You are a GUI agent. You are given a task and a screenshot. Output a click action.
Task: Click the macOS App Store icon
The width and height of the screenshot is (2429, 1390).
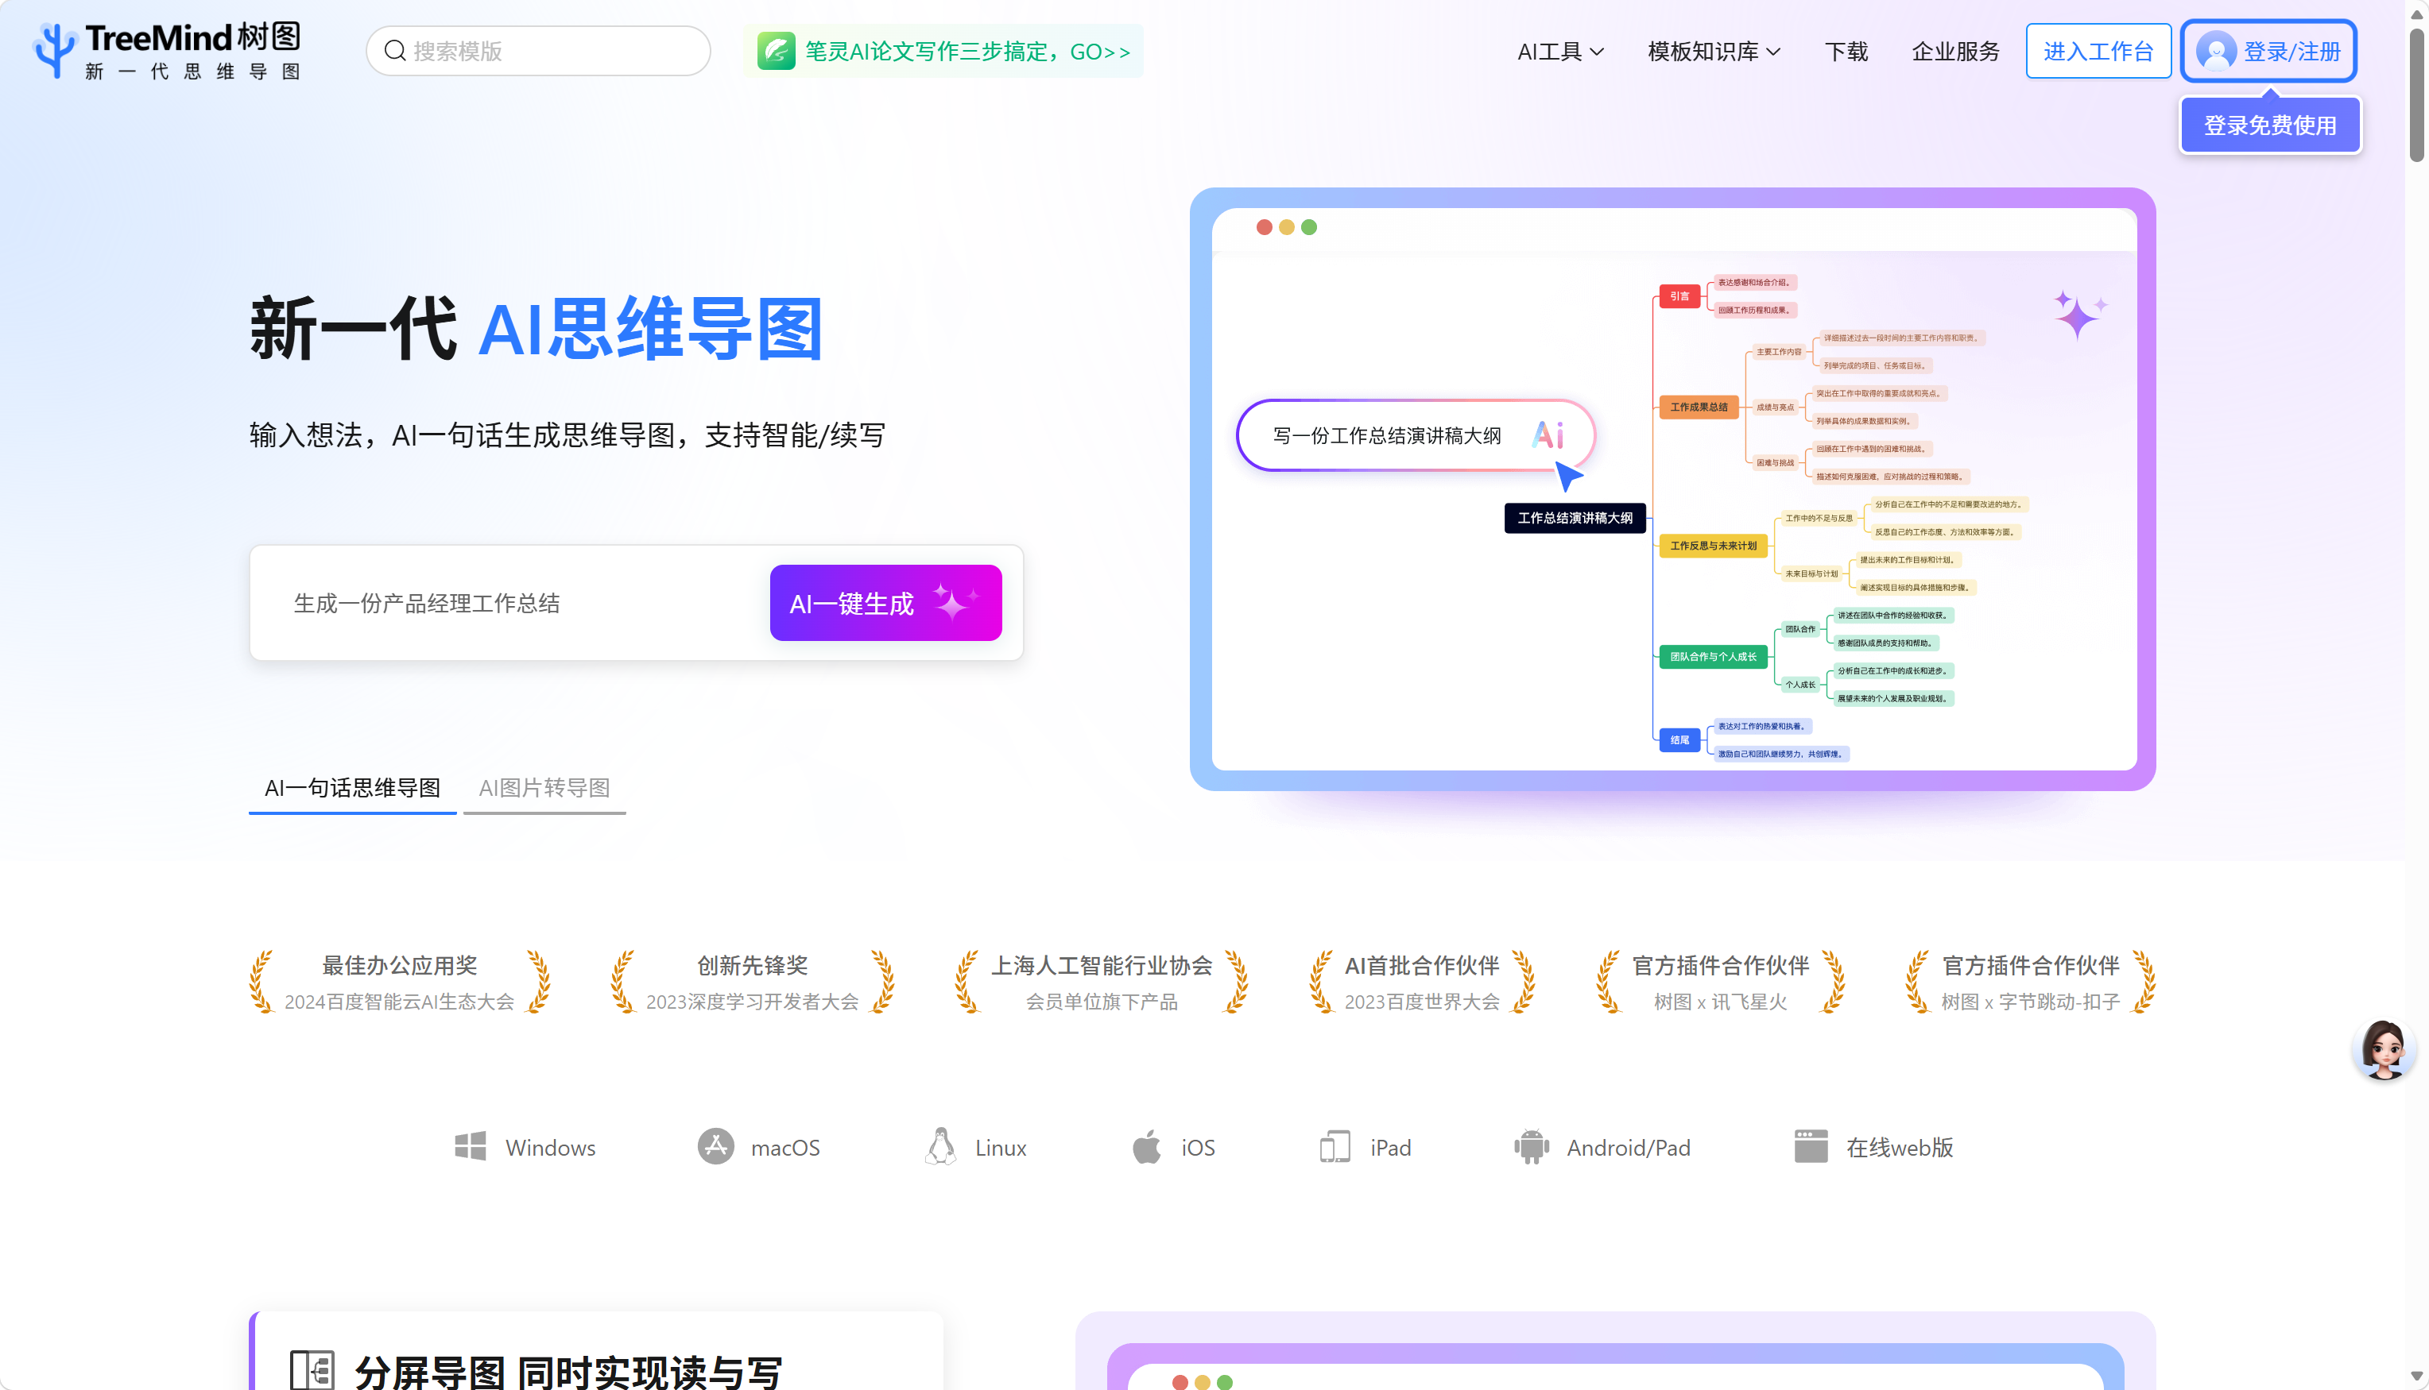pos(715,1145)
